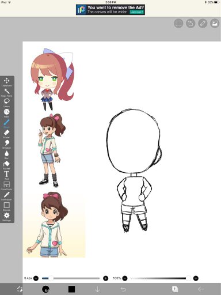Open the Settings gear
Image resolution: width=221 pixels, height=295 pixels.
7,217
